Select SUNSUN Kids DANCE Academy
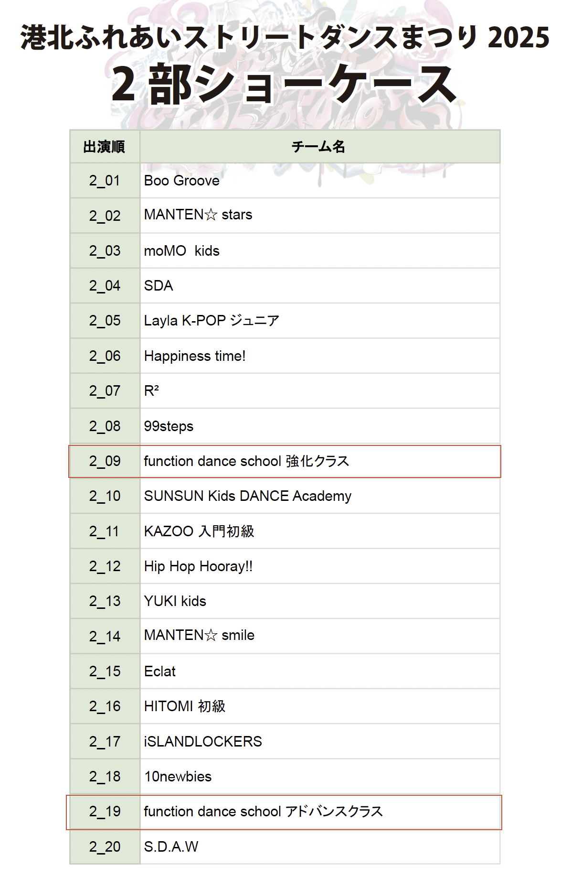Viewport: 571px width, 888px height. 247,496
